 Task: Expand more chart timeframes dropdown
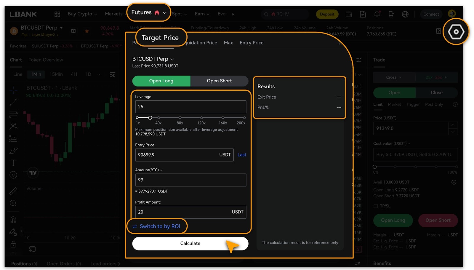[99, 74]
